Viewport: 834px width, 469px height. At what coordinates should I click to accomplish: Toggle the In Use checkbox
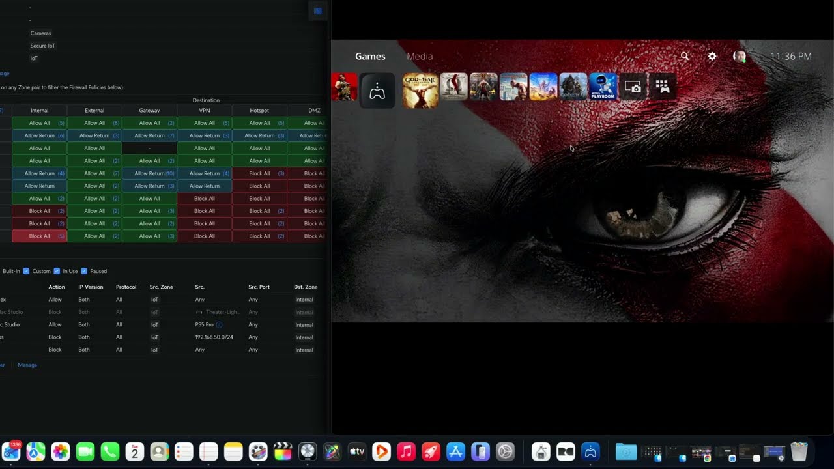pos(57,271)
